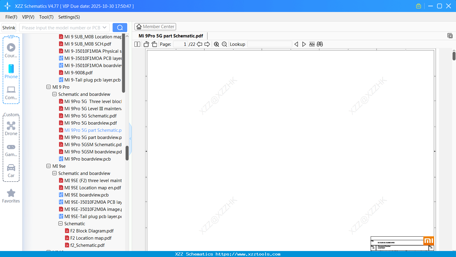456x257 pixels.
Task: Open Mi 9Pro 5GSM boardview file
Action: point(90,152)
